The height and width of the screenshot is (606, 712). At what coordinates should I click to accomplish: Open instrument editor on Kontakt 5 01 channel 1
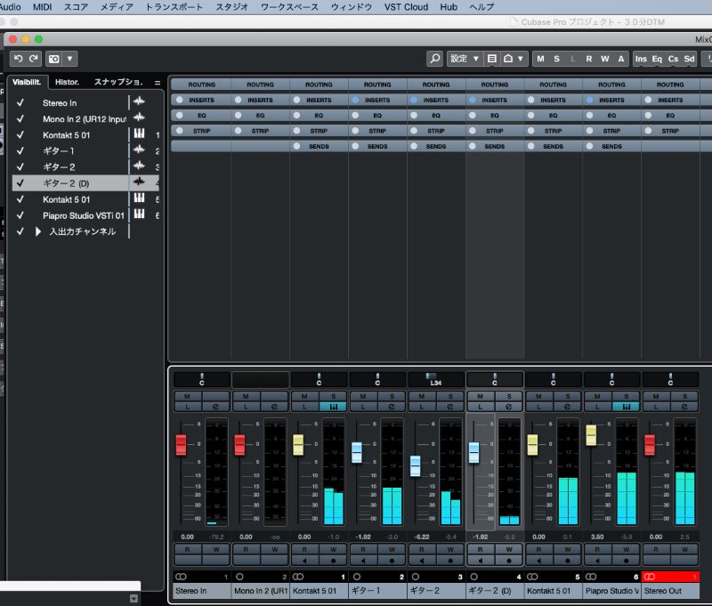pyautogui.click(x=335, y=407)
